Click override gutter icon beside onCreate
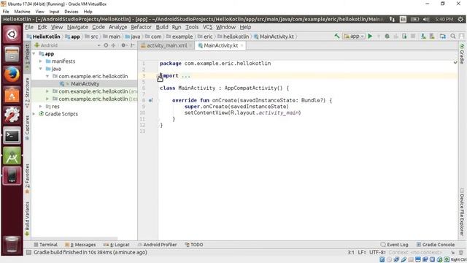 point(151,100)
